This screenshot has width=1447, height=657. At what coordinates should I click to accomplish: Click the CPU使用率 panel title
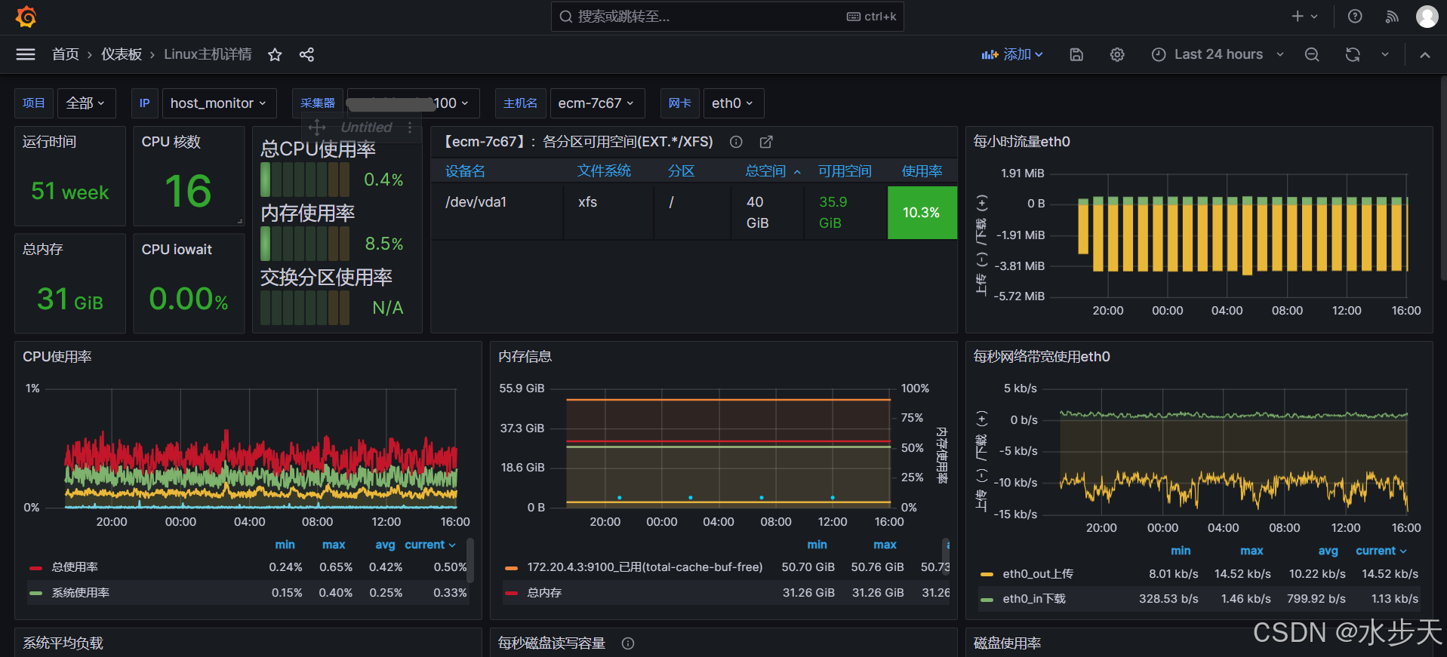pos(57,357)
